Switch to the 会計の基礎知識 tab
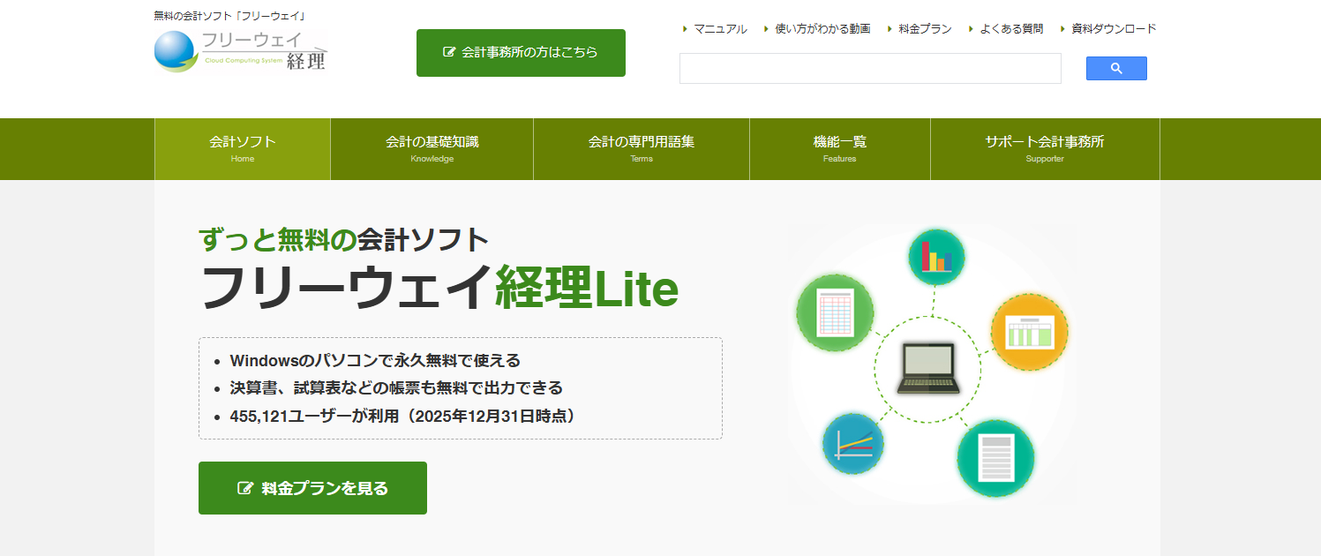This screenshot has height=556, width=1321. click(432, 148)
